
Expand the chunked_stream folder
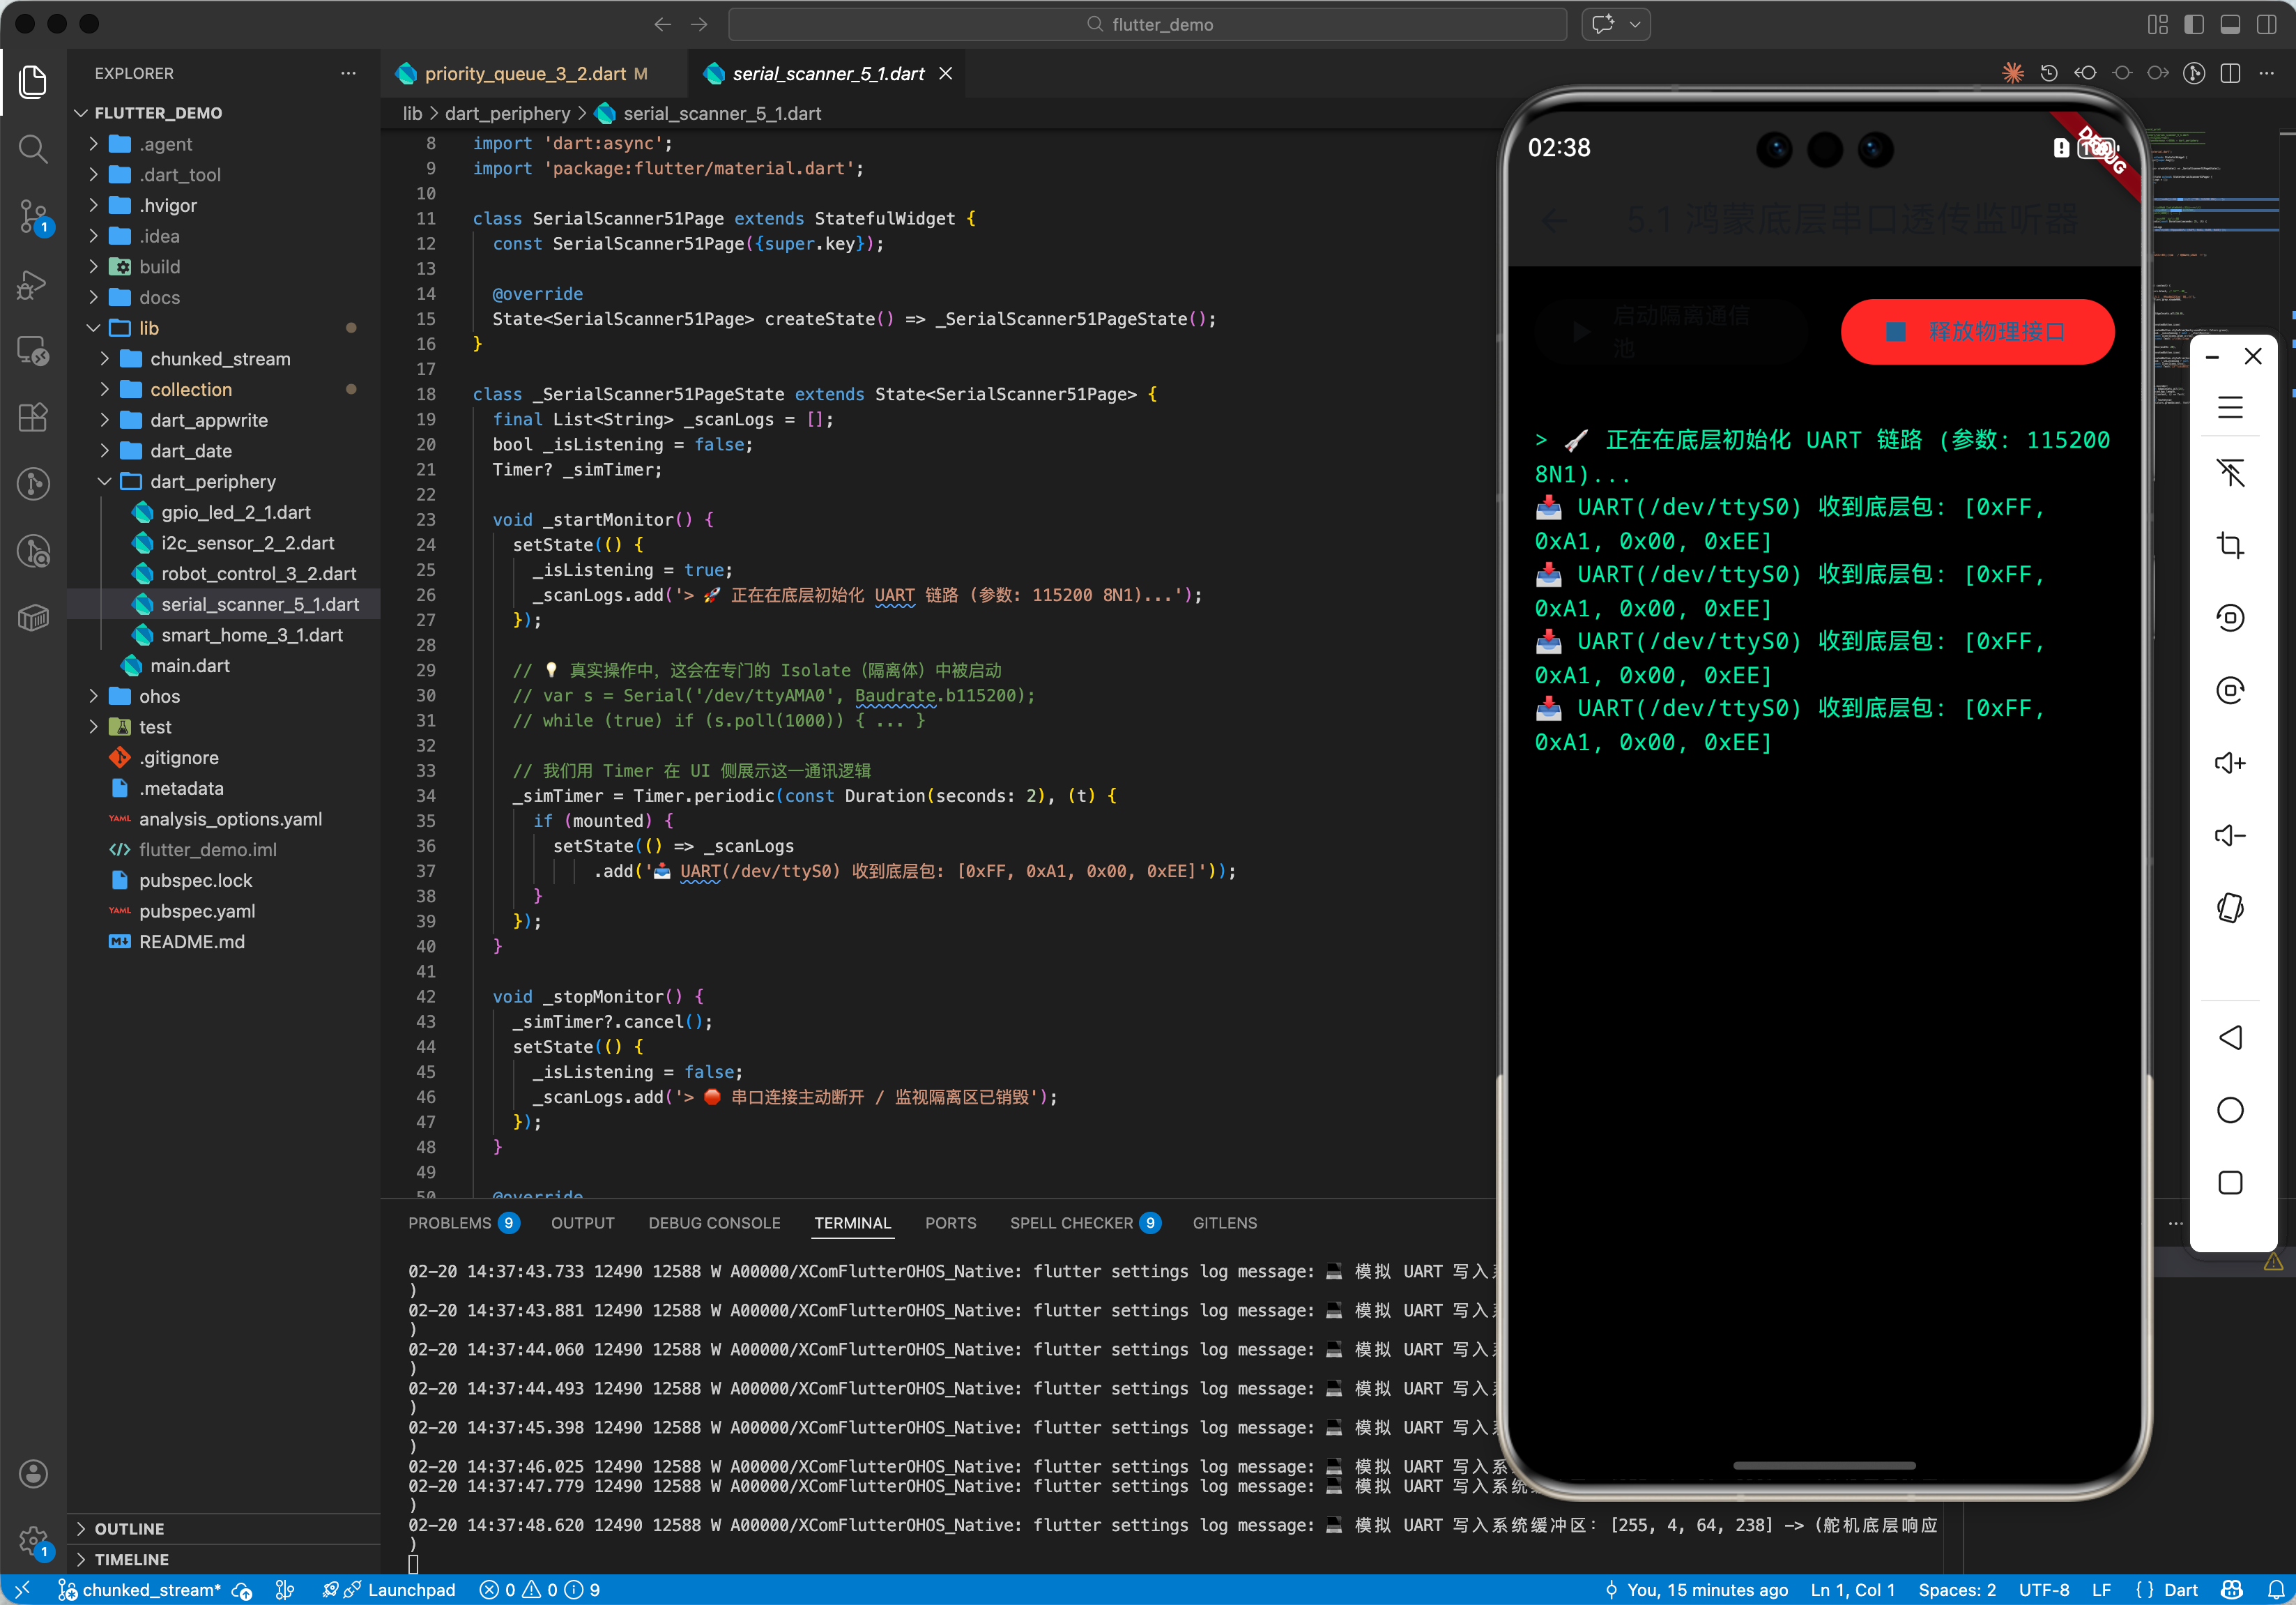220,359
